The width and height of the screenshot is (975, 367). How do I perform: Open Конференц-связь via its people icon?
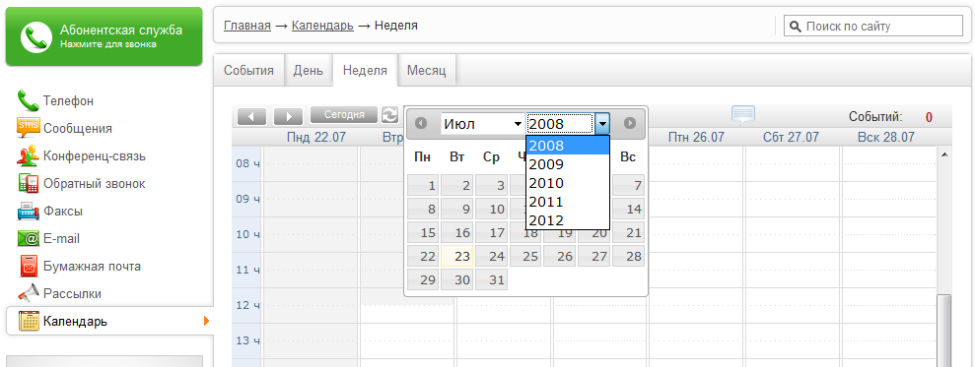pyautogui.click(x=28, y=155)
